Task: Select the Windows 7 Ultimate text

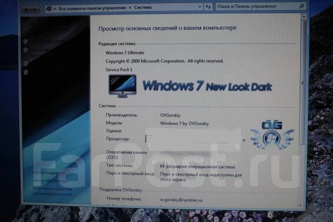Action: [x=125, y=53]
